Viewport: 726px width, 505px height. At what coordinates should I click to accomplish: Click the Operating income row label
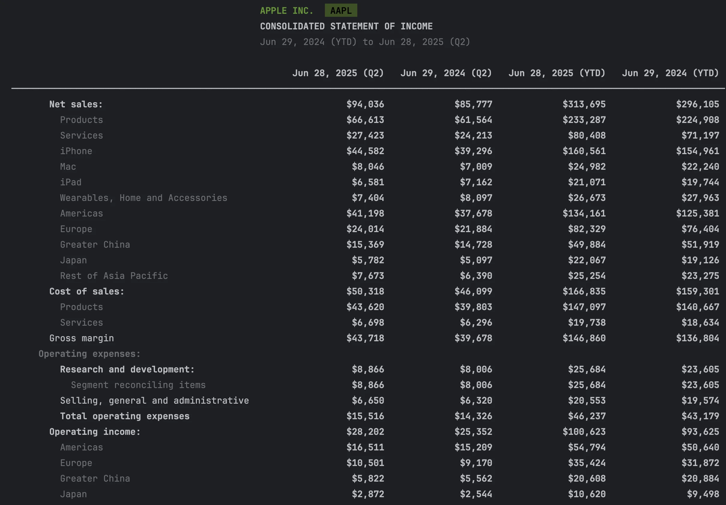click(95, 432)
